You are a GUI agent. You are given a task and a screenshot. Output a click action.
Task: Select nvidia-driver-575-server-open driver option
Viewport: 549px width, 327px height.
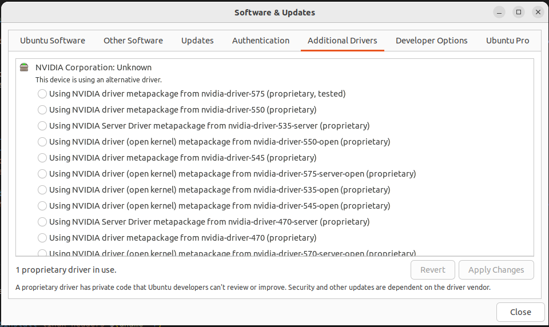[x=42, y=174]
